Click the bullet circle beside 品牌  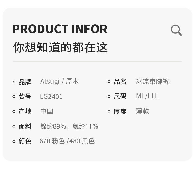pyautogui.click(x=14, y=82)
